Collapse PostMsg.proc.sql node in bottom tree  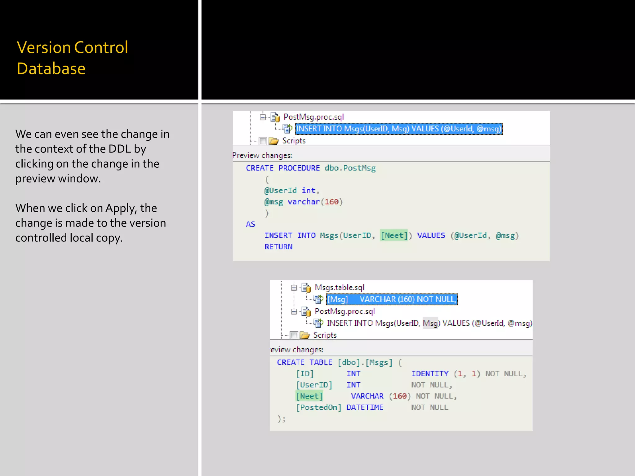pyautogui.click(x=294, y=311)
